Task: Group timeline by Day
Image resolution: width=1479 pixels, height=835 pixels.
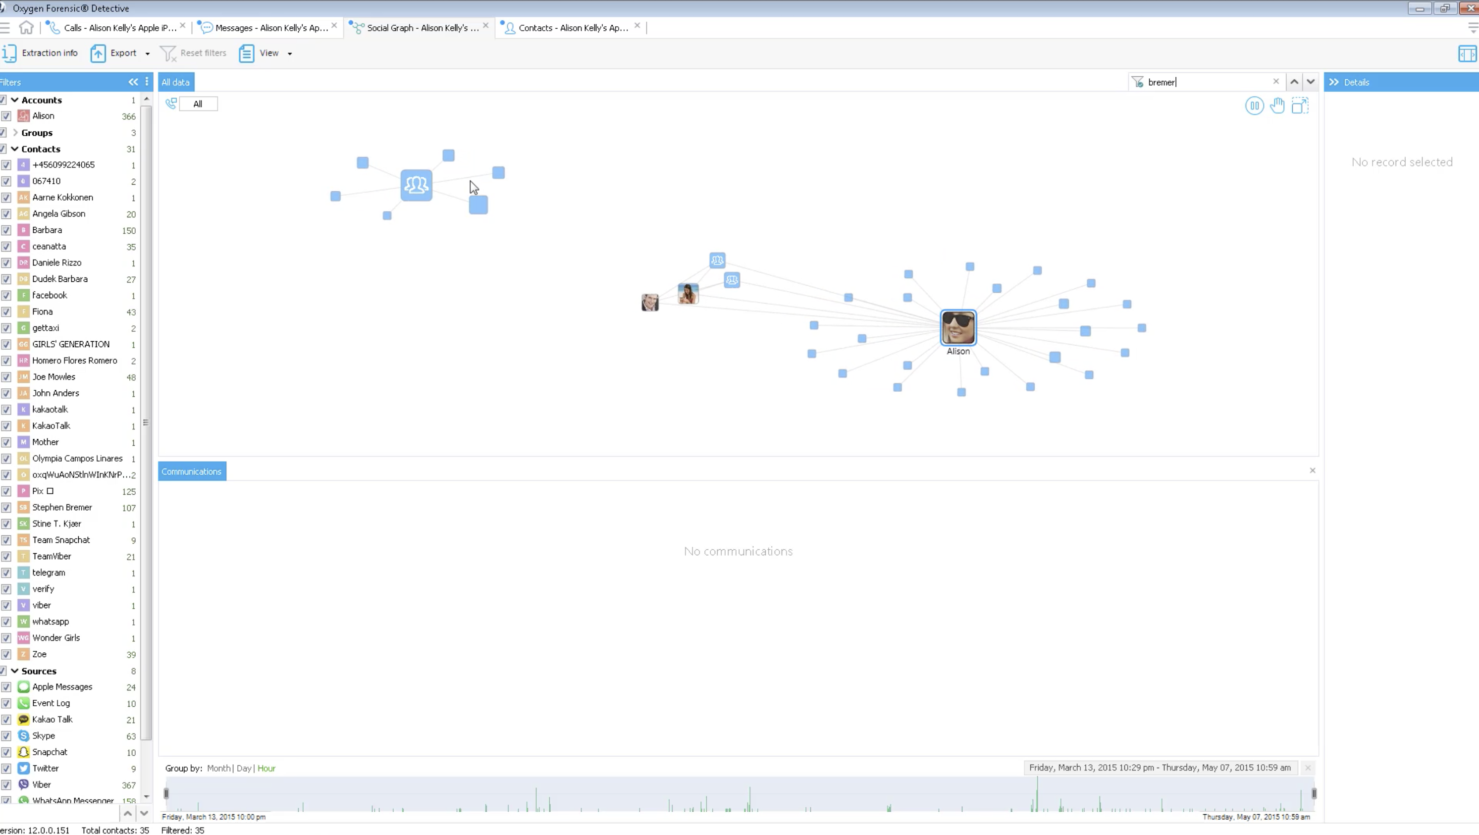Action: tap(243, 768)
